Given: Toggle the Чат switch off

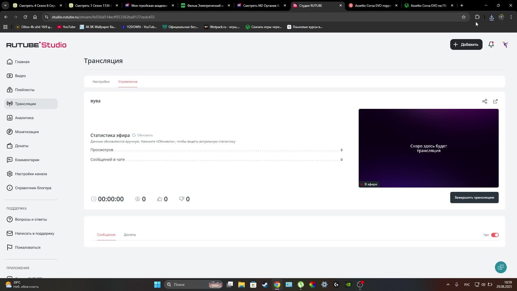Looking at the screenshot, I should pyautogui.click(x=495, y=235).
